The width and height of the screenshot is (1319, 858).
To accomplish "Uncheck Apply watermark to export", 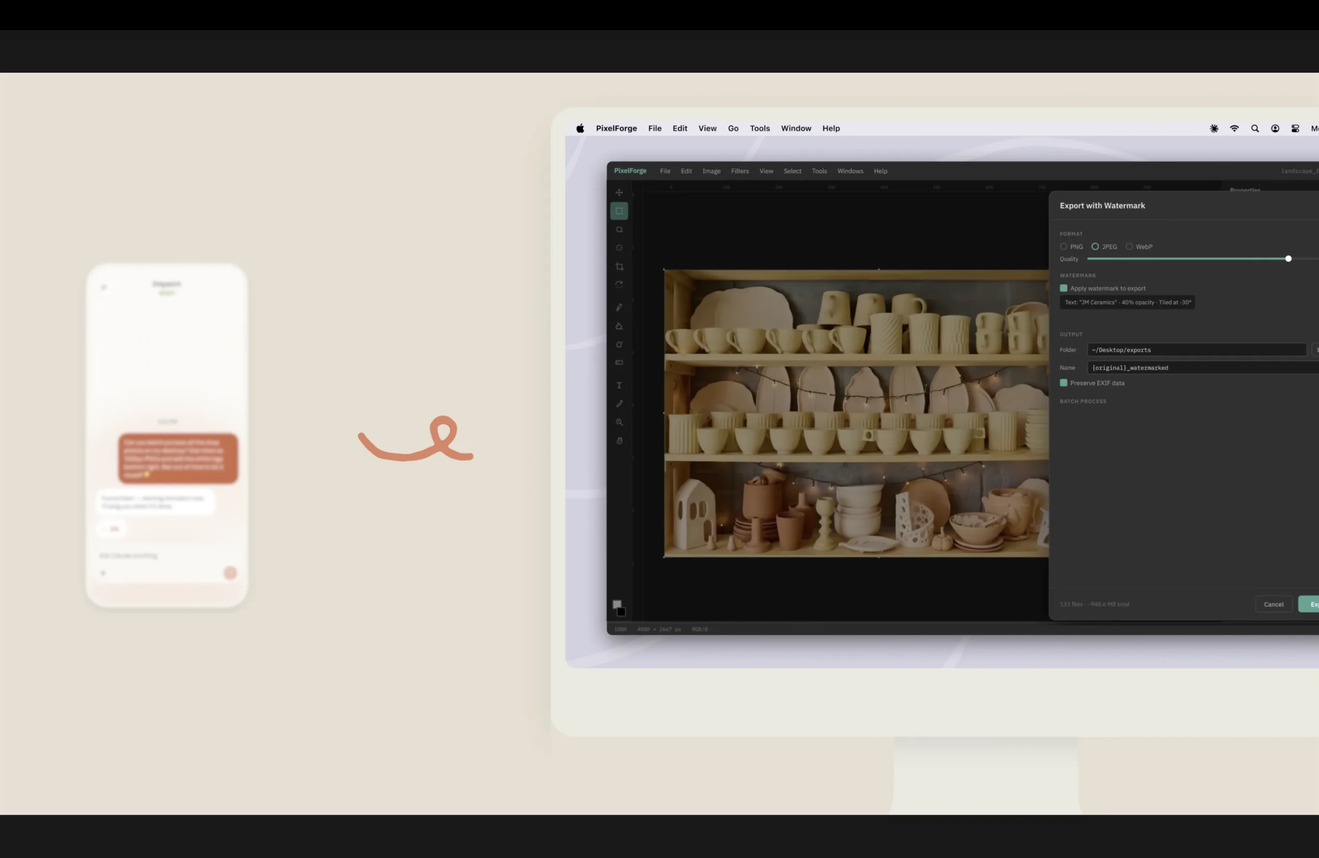I will [x=1063, y=288].
